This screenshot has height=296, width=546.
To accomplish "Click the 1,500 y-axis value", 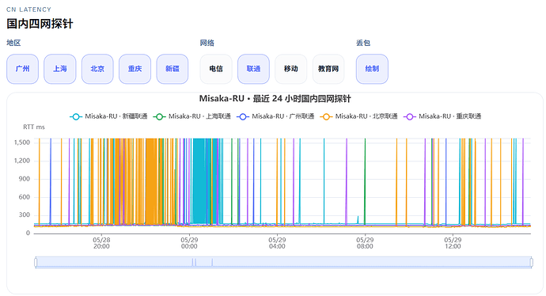I will [22, 142].
